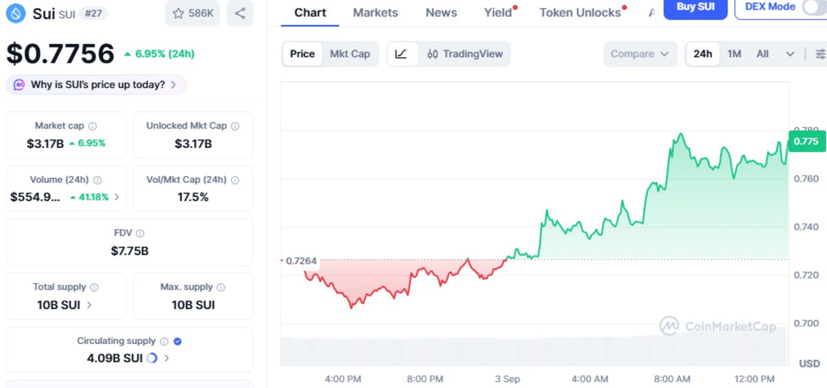Select the Price chart option
Viewport: 827px width, 388px height.
tap(303, 54)
